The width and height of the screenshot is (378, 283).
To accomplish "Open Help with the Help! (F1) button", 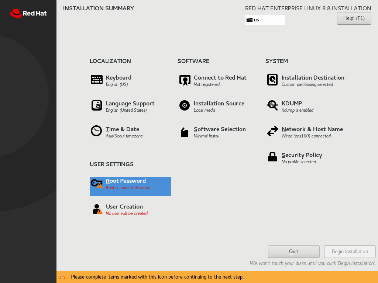I will (x=354, y=18).
